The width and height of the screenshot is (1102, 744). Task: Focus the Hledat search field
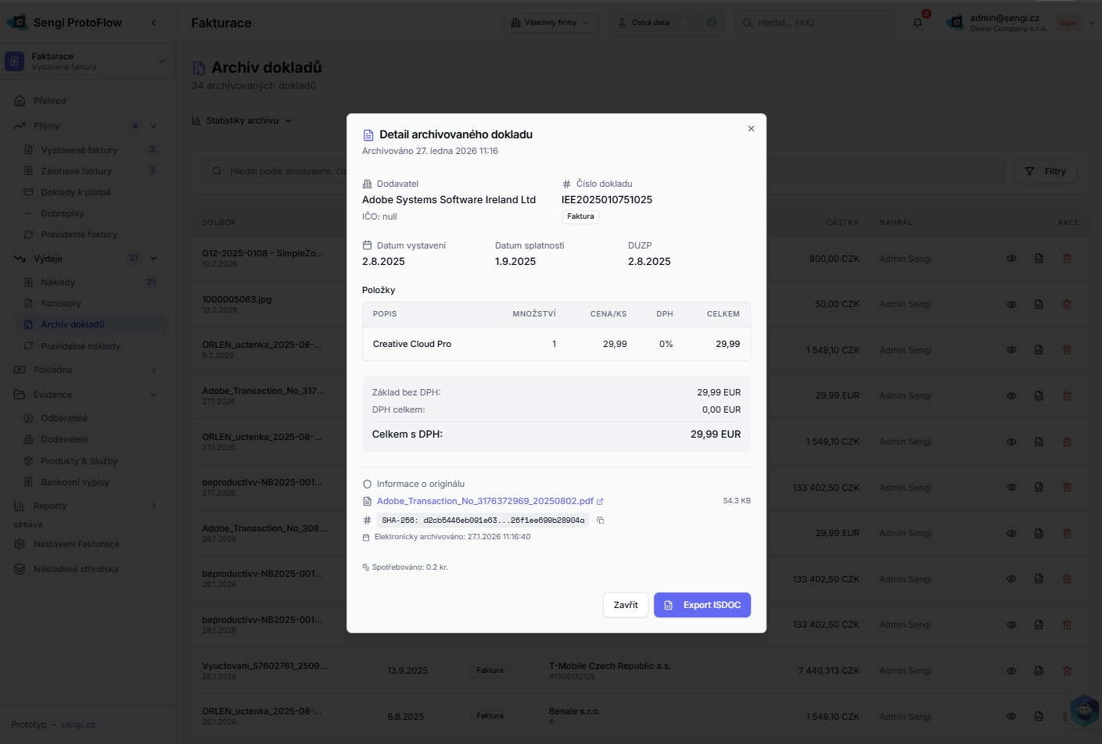pos(814,23)
